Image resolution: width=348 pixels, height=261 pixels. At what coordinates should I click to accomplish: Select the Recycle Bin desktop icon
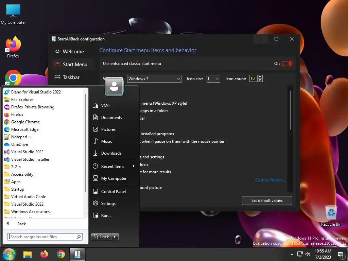[x=331, y=216]
